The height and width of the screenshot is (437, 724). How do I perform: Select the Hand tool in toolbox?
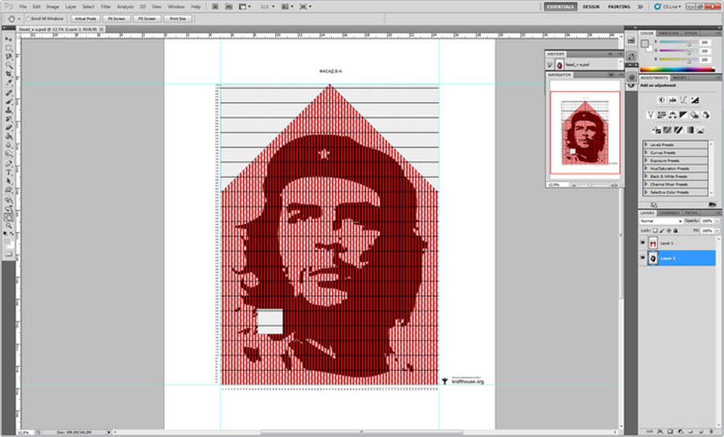point(9,217)
